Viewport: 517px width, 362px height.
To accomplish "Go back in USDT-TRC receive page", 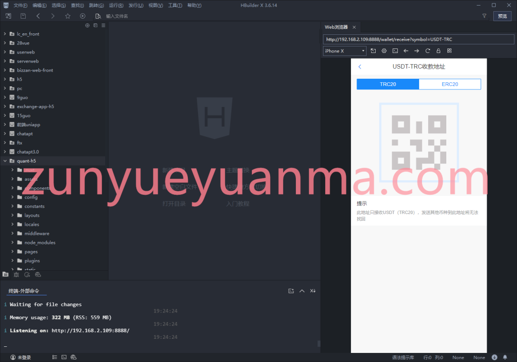I will tap(360, 67).
